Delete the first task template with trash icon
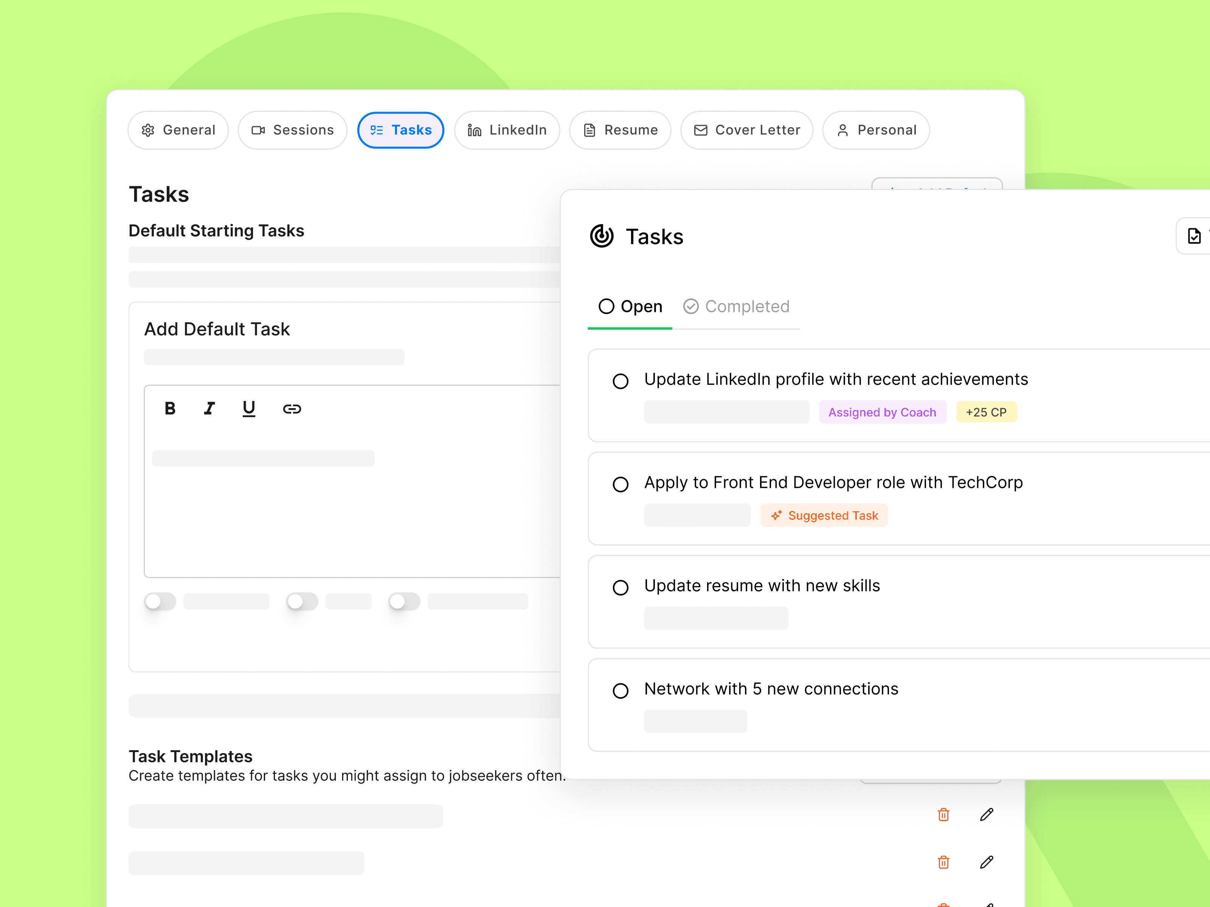1210x907 pixels. [x=943, y=815]
